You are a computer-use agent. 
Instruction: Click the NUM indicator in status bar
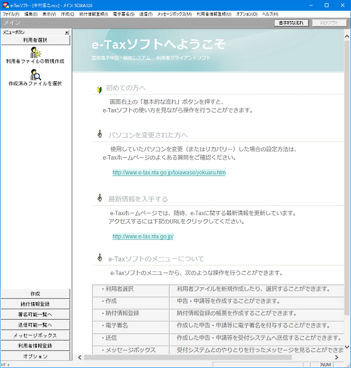coord(326,365)
